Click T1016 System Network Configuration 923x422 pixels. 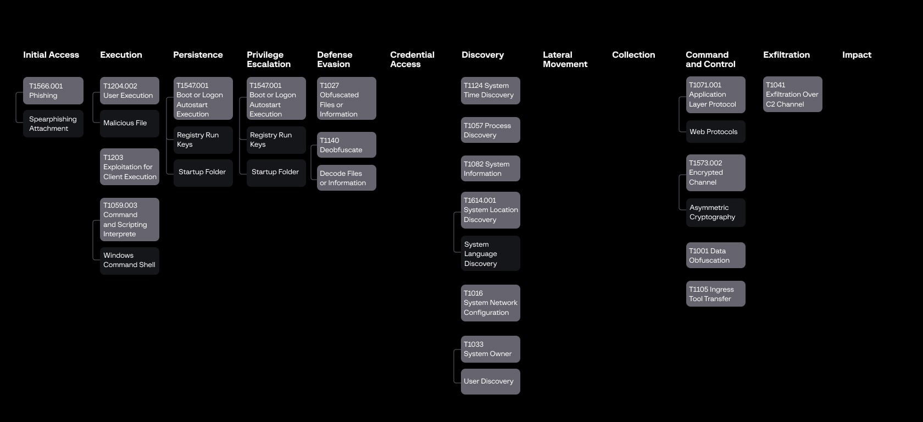coord(490,303)
